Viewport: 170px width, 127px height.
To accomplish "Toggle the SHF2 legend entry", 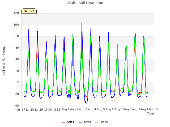I will pos(85,122).
